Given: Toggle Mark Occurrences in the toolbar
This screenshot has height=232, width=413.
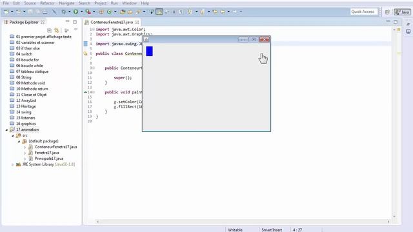Looking at the screenshot, I should (159, 12).
